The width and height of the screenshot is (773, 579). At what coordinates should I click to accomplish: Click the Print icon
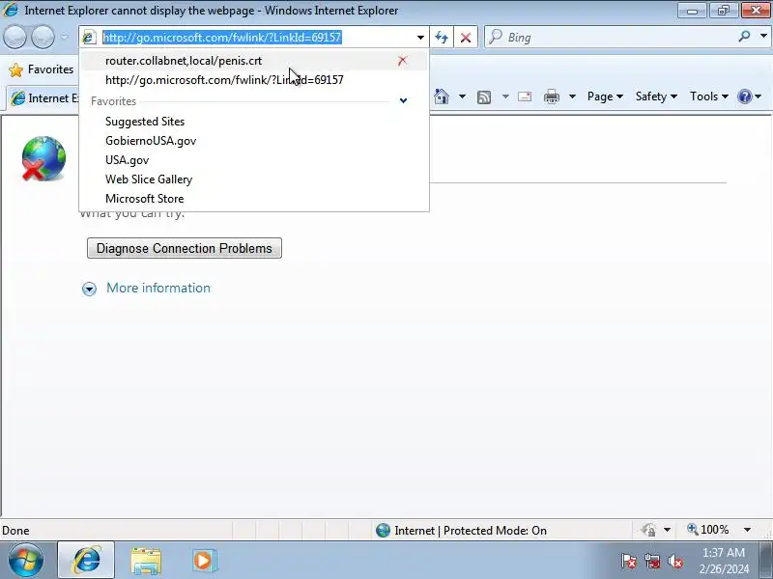pyautogui.click(x=551, y=96)
